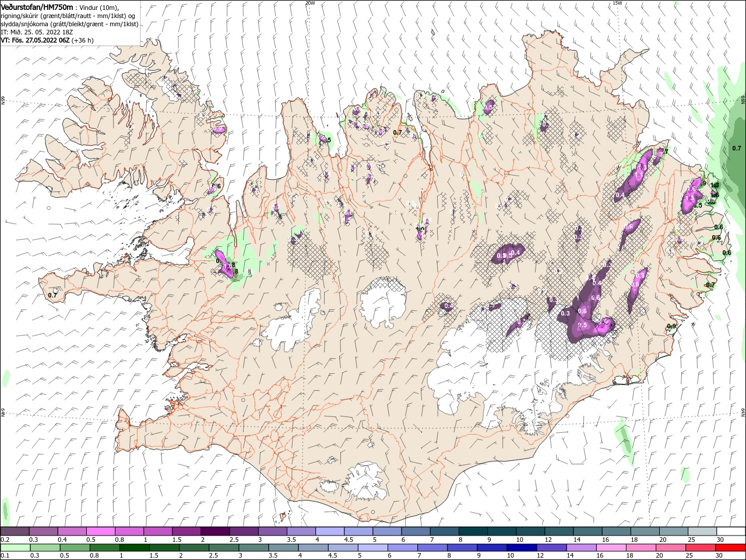Pick the darkest green rain swatch at 1
The width and height of the screenshot is (746, 560).
135,548
